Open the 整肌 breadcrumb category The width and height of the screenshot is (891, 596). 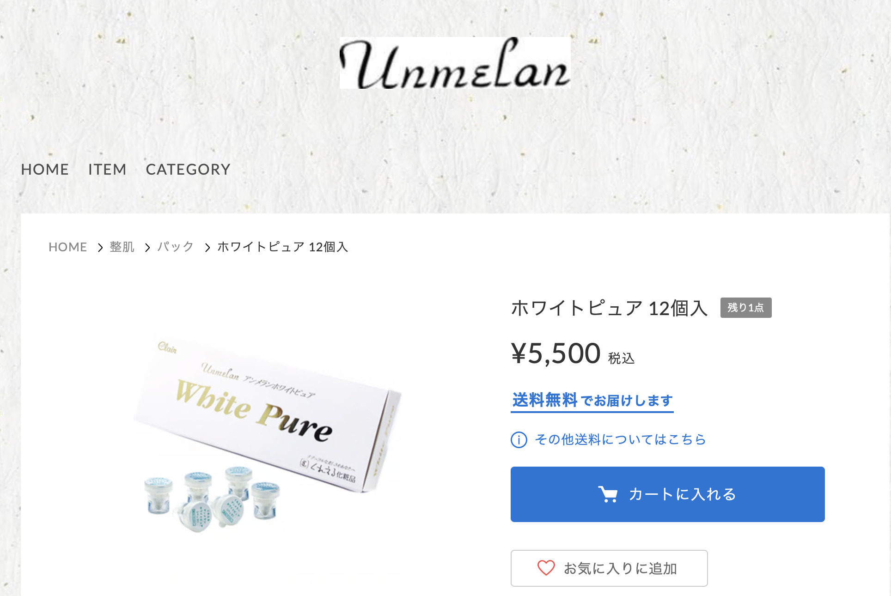click(122, 247)
